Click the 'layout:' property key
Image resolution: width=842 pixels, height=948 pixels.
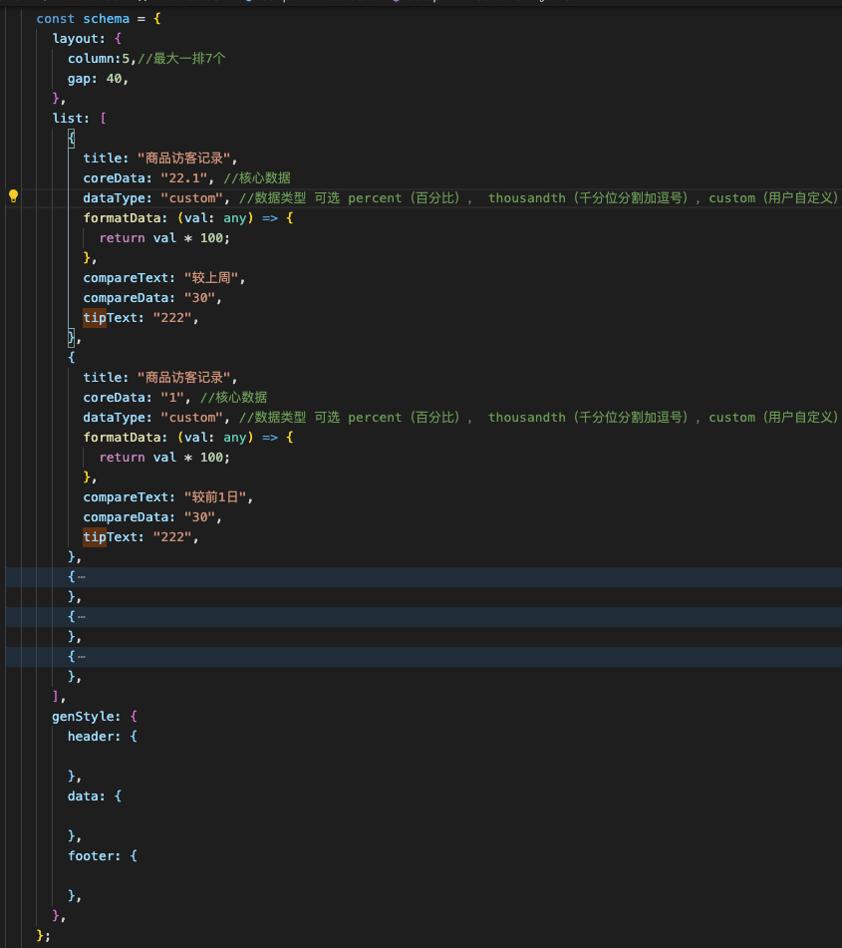[x=79, y=39]
